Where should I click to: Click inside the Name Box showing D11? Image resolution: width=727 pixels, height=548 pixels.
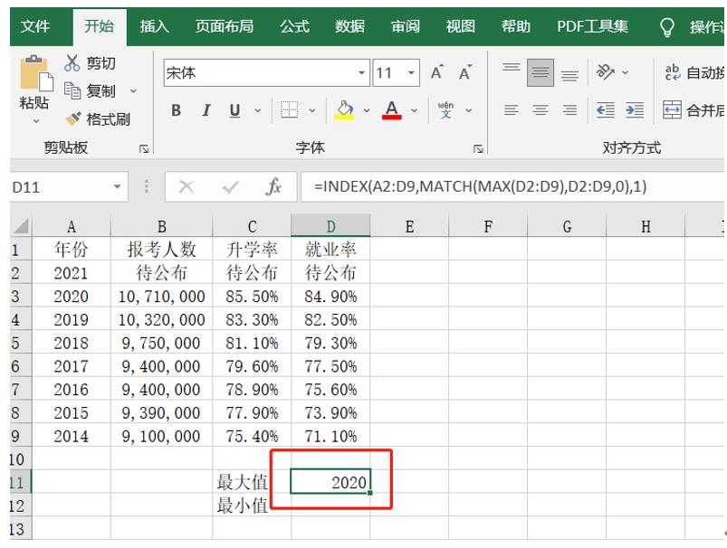pyautogui.click(x=59, y=187)
